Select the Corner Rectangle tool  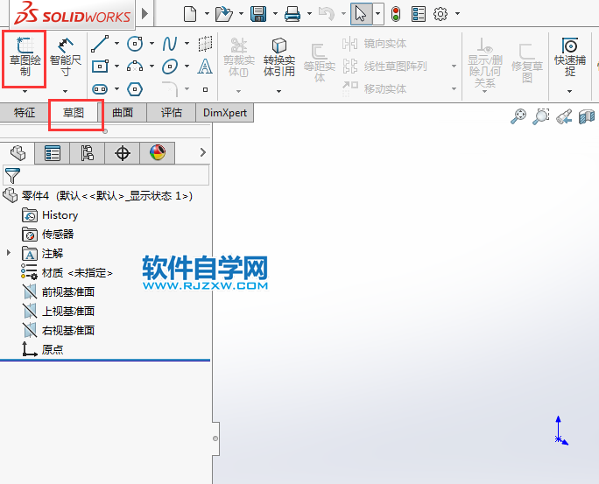click(100, 67)
